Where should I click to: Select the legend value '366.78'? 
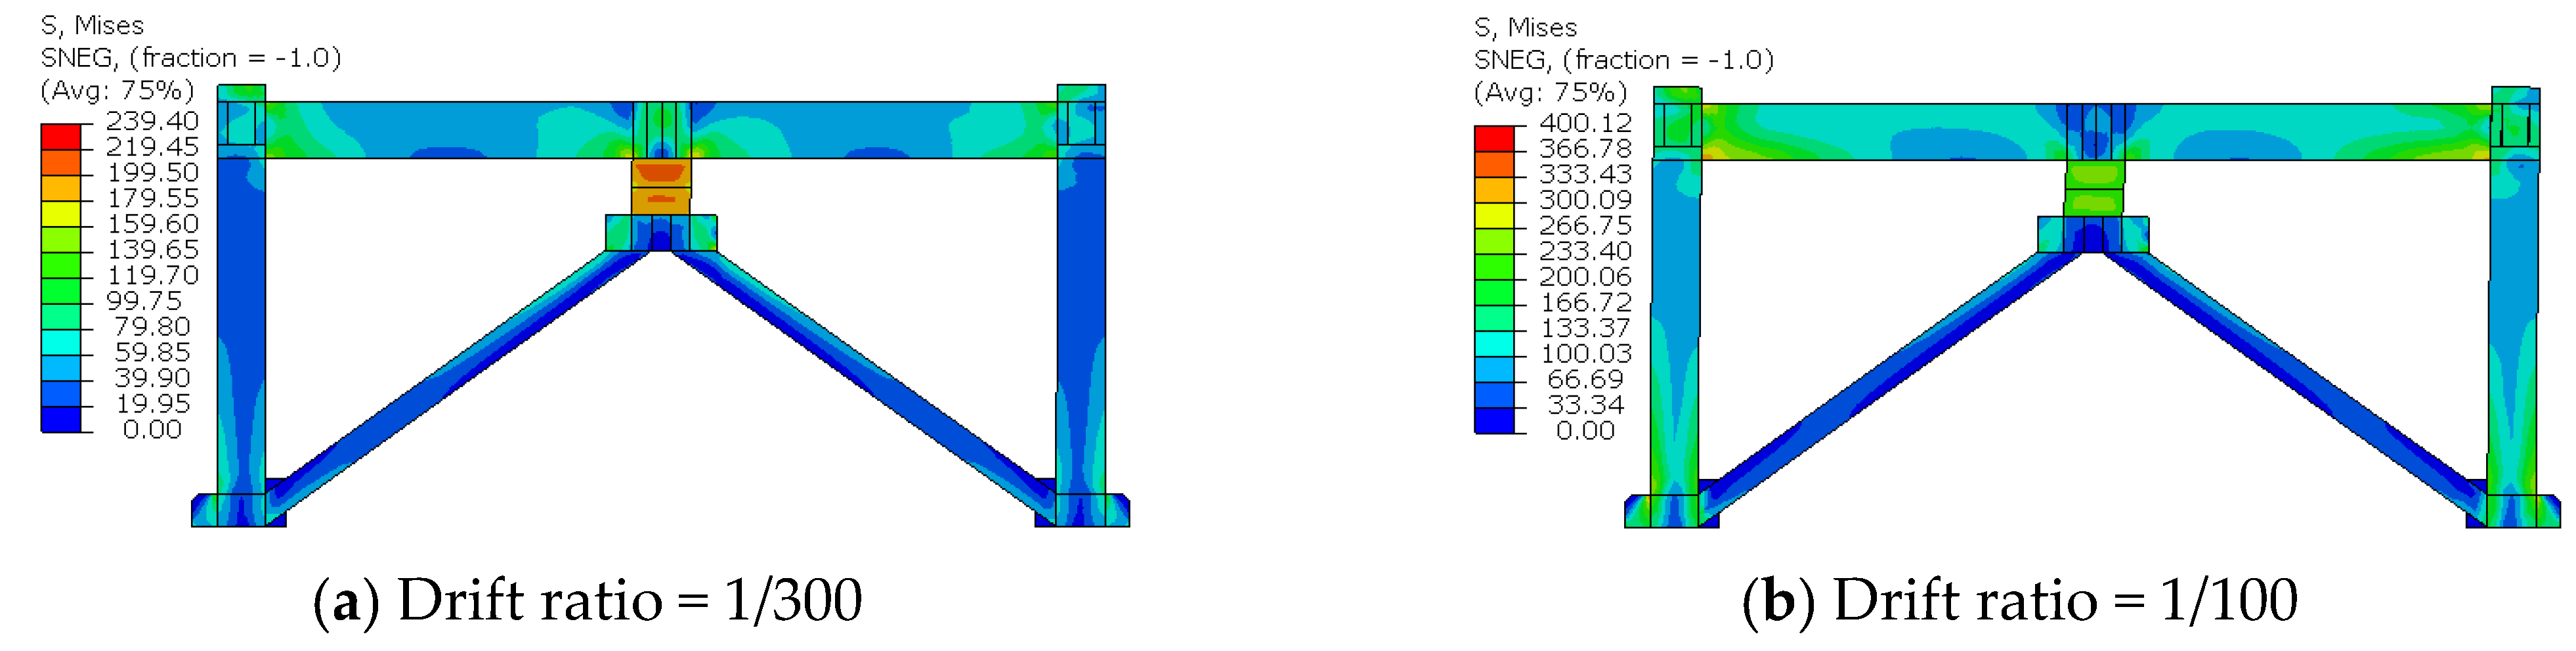[x=1586, y=149]
